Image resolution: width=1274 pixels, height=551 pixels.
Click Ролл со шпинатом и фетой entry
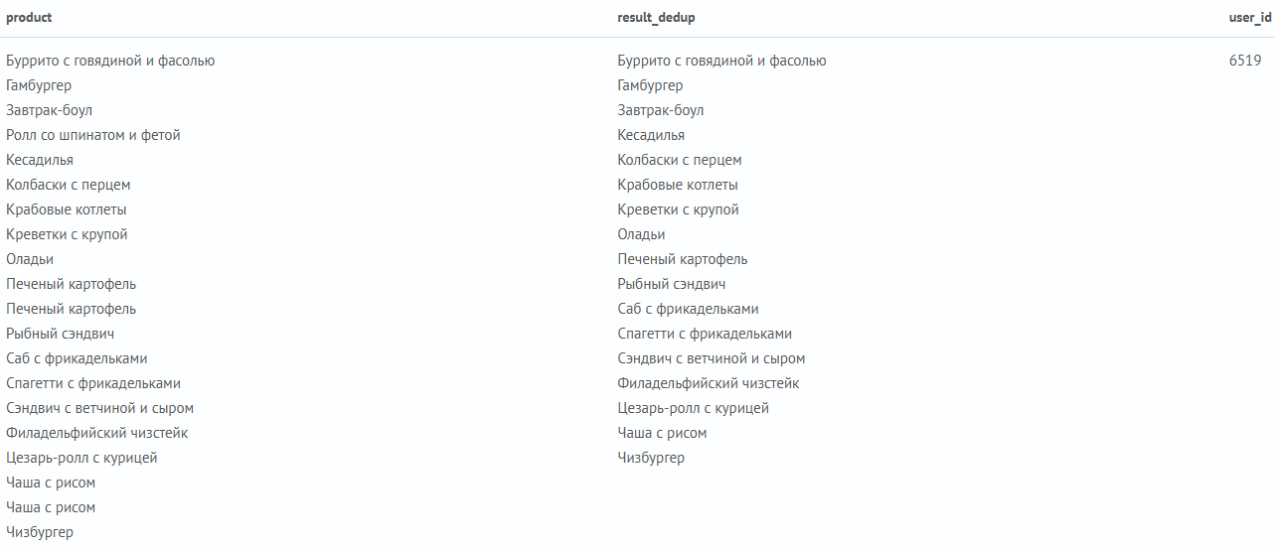tap(93, 135)
